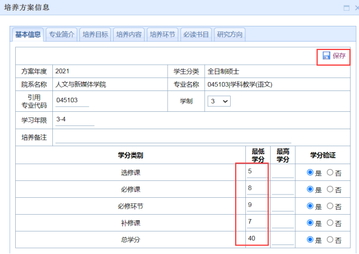Click the 引用专业代码 input field with 045103
The image size is (359, 254).
coord(72,101)
